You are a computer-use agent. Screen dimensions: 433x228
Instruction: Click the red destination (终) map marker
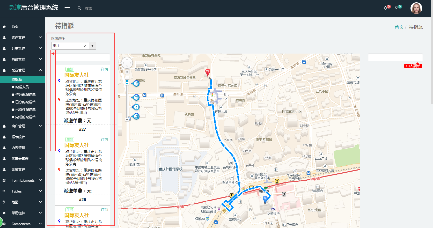(x=208, y=72)
